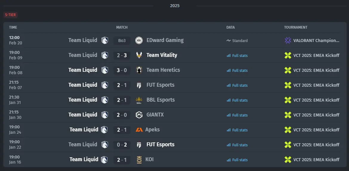Click Standard data for EDward Gaming match
The height and width of the screenshot is (171, 349).
click(x=237, y=41)
